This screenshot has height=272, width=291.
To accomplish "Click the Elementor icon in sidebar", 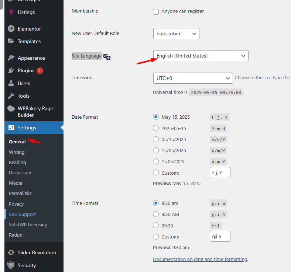I will pyautogui.click(x=11, y=29).
